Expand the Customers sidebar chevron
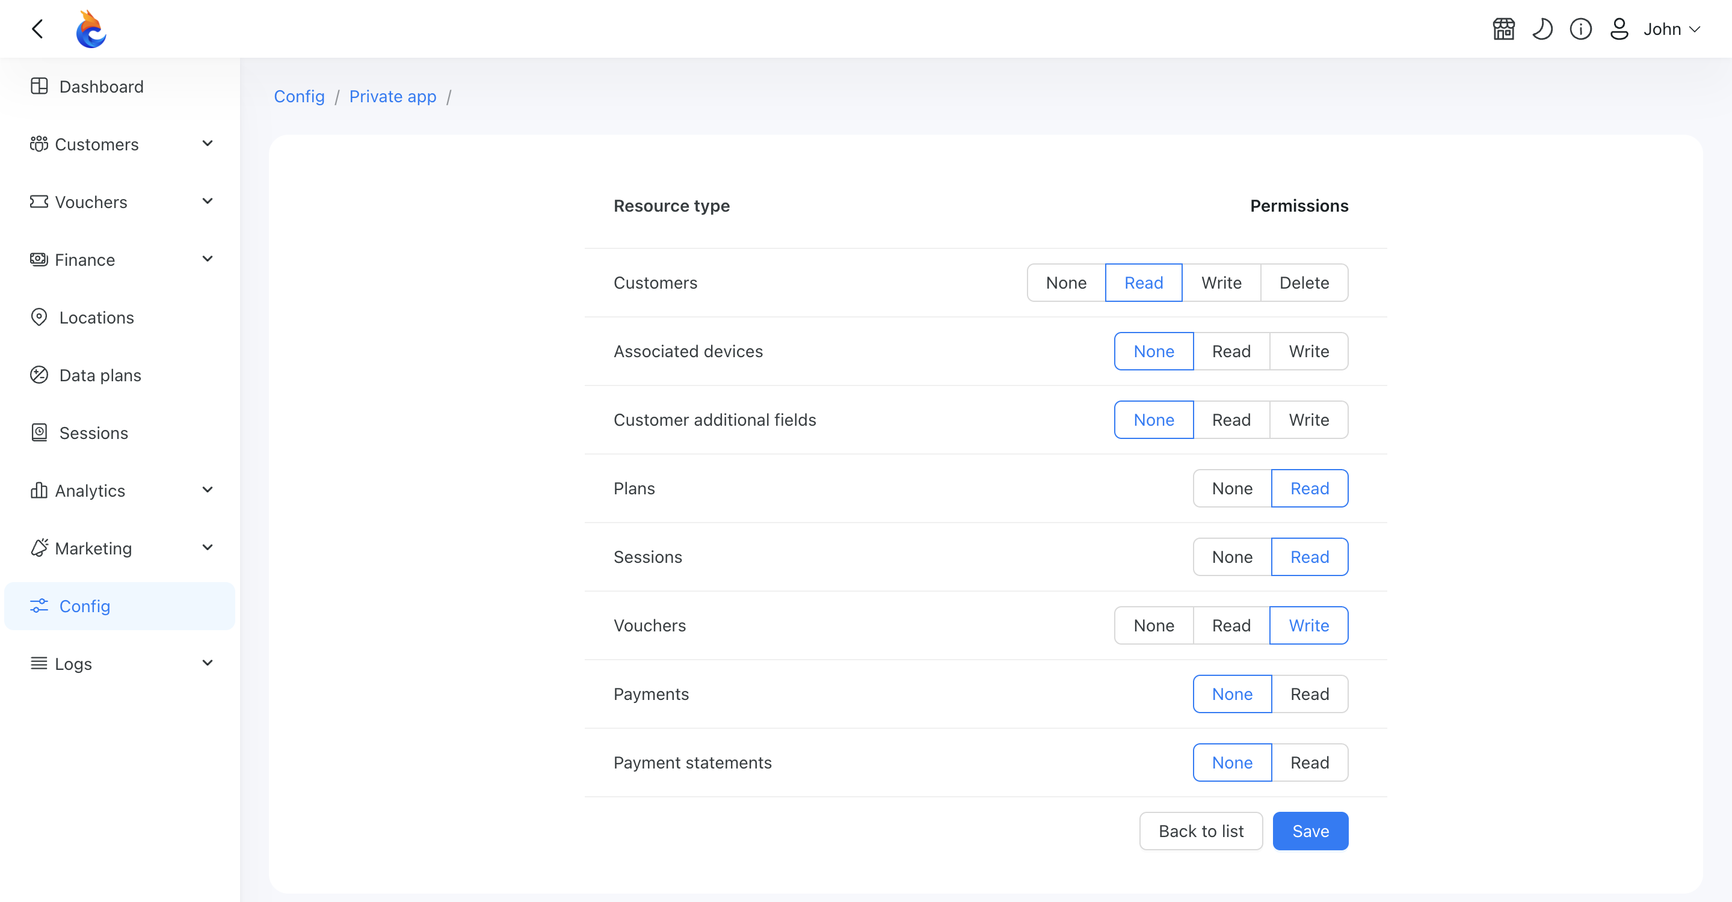Screen dimensions: 1732x902 pyautogui.click(x=208, y=143)
